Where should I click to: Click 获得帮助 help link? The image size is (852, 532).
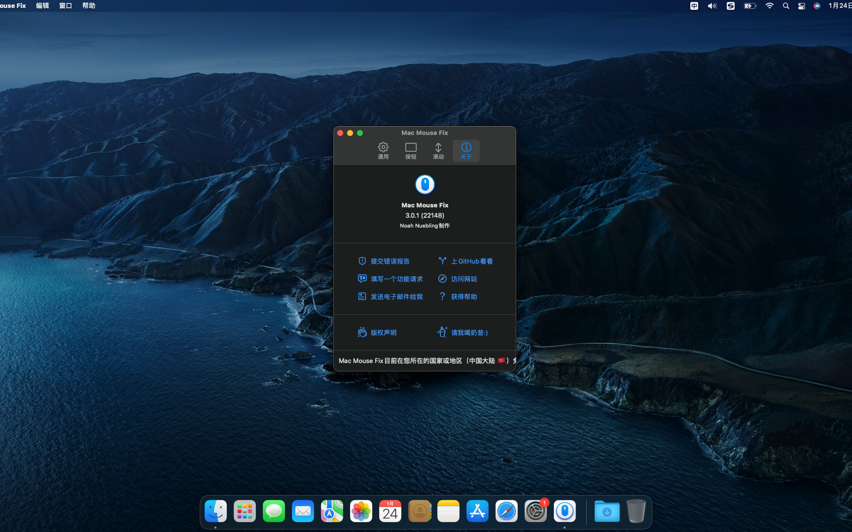click(458, 297)
